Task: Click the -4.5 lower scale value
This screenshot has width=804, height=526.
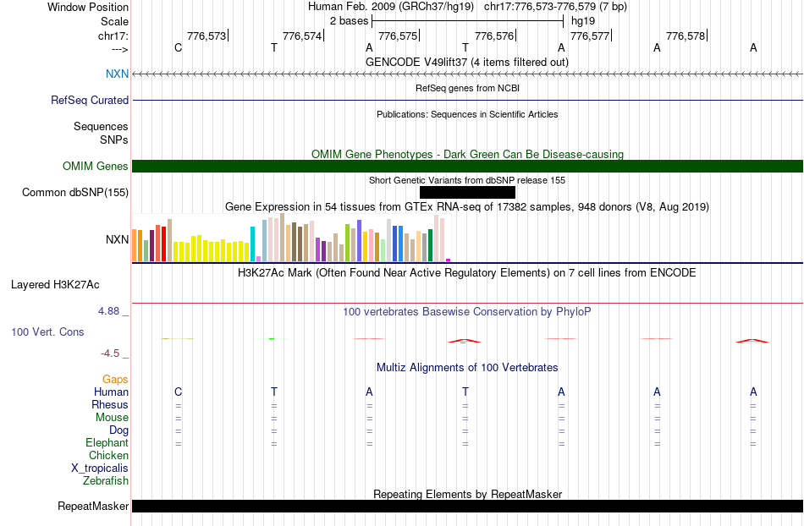Action: coord(110,353)
